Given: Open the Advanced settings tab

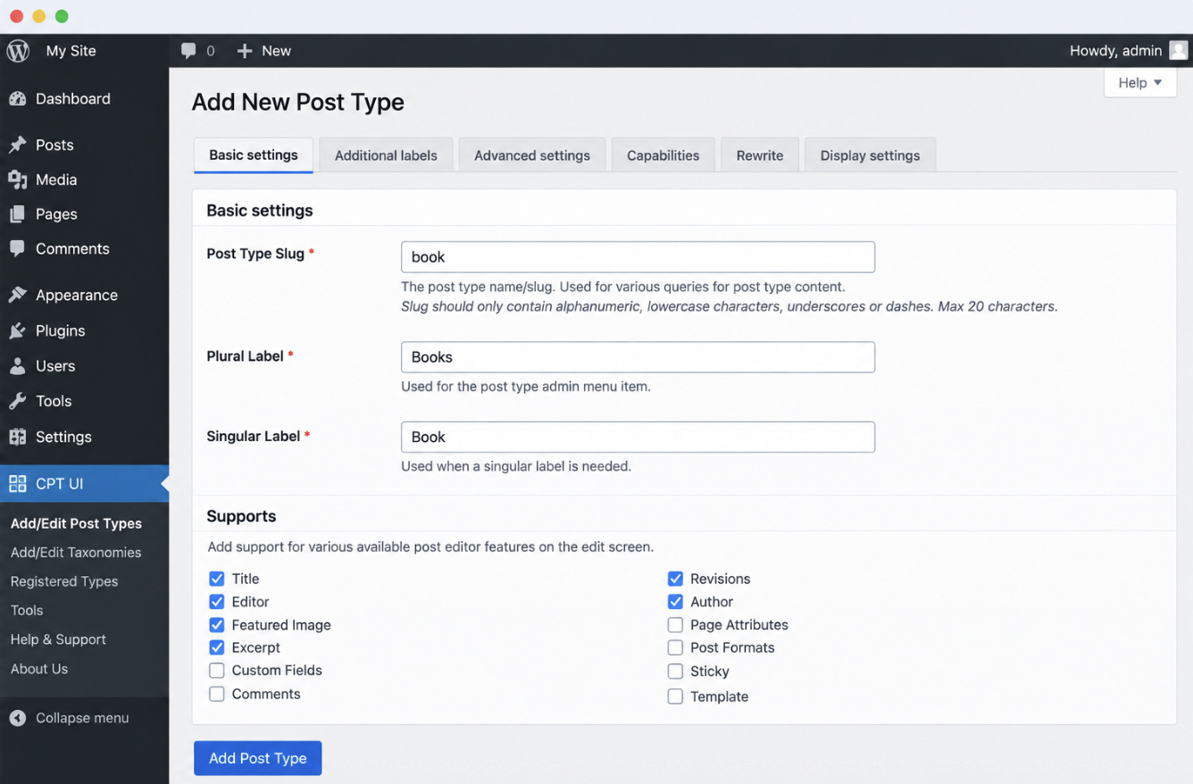Looking at the screenshot, I should 532,155.
